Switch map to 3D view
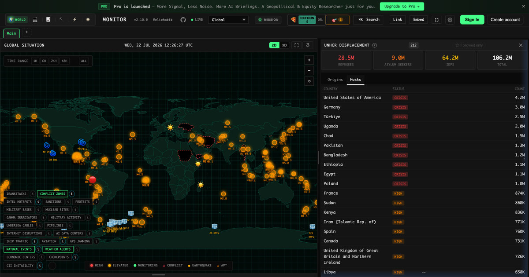529x277 pixels. [x=284, y=45]
